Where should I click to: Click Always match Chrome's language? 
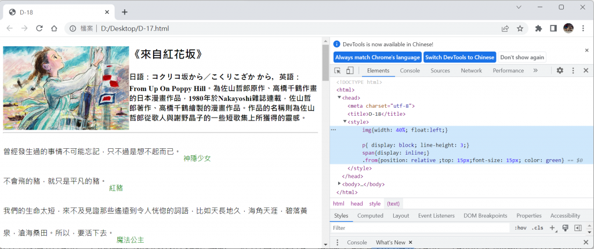tap(378, 57)
